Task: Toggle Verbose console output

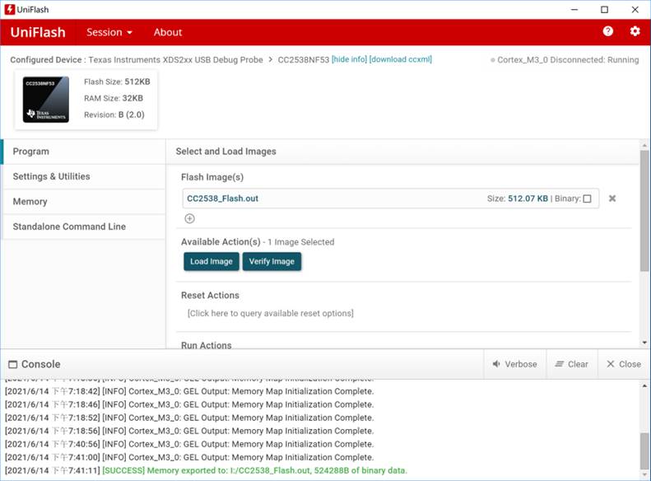Action: (514, 364)
